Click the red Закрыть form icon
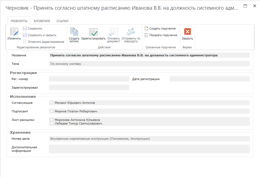 click(187, 31)
